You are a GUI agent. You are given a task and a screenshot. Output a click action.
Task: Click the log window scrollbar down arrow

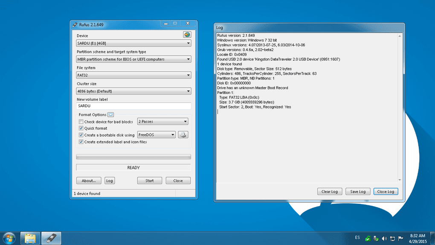tap(400, 180)
